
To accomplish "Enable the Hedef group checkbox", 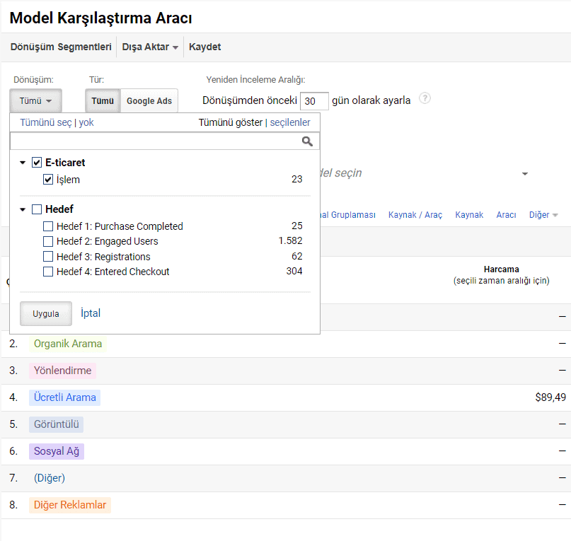I will click(37, 209).
